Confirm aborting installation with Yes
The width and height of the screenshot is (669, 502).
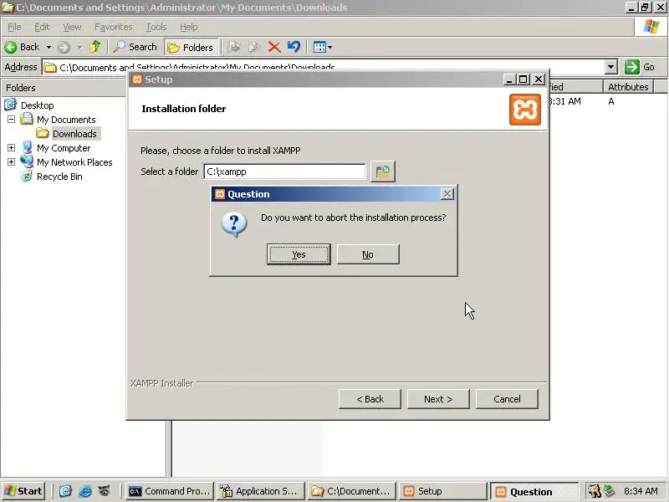click(299, 254)
